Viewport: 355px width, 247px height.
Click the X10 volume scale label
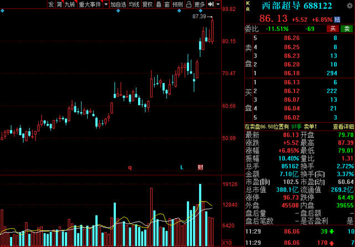pos(227,243)
